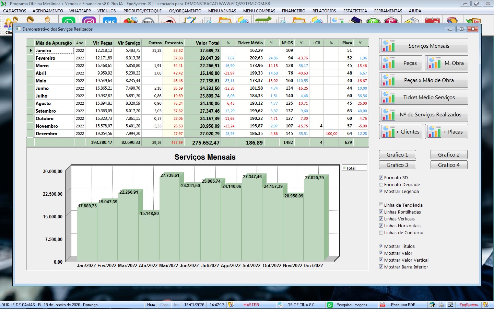Click the WhatsApp icon beside Pesquisar Imagens

coord(330,305)
